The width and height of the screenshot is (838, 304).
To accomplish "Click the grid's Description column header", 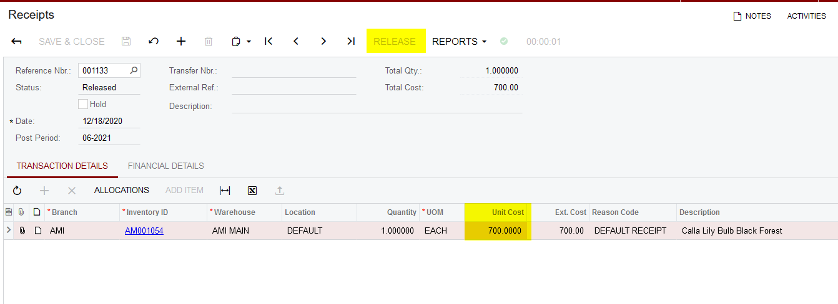I will click(757, 212).
